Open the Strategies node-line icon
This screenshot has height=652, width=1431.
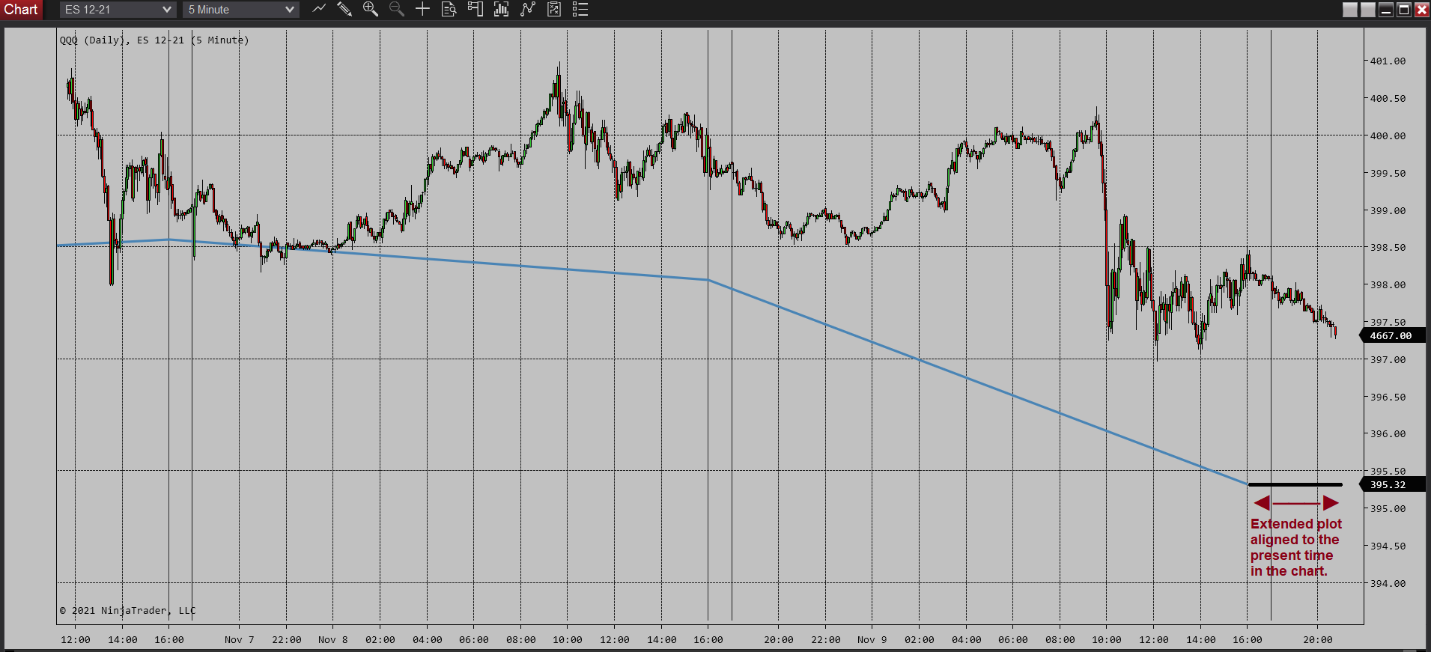point(528,9)
